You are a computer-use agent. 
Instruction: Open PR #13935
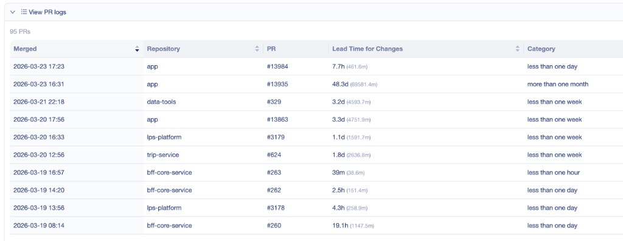pos(277,85)
